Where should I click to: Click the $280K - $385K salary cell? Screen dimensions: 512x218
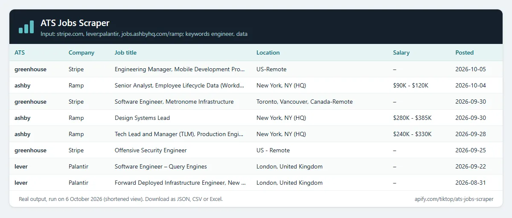(x=412, y=117)
